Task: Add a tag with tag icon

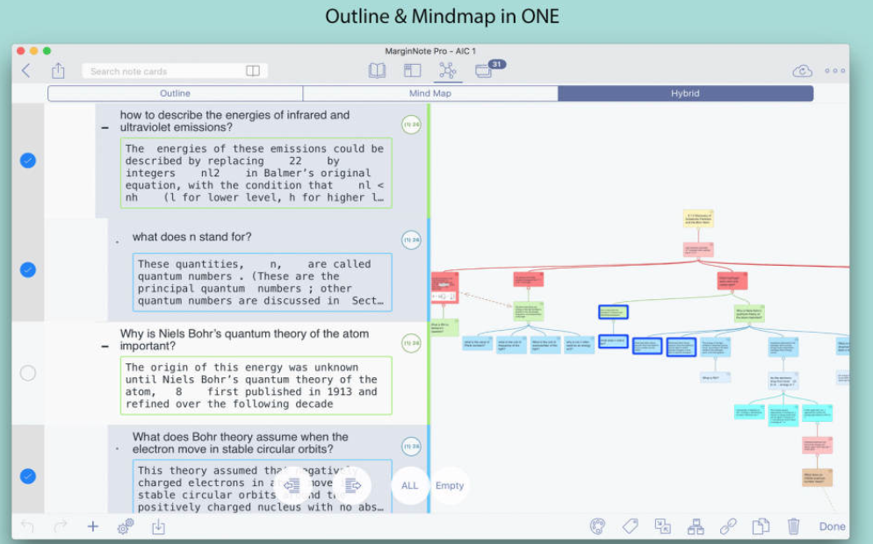Action: 631,526
